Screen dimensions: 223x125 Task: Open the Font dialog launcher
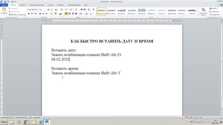point(62,17)
